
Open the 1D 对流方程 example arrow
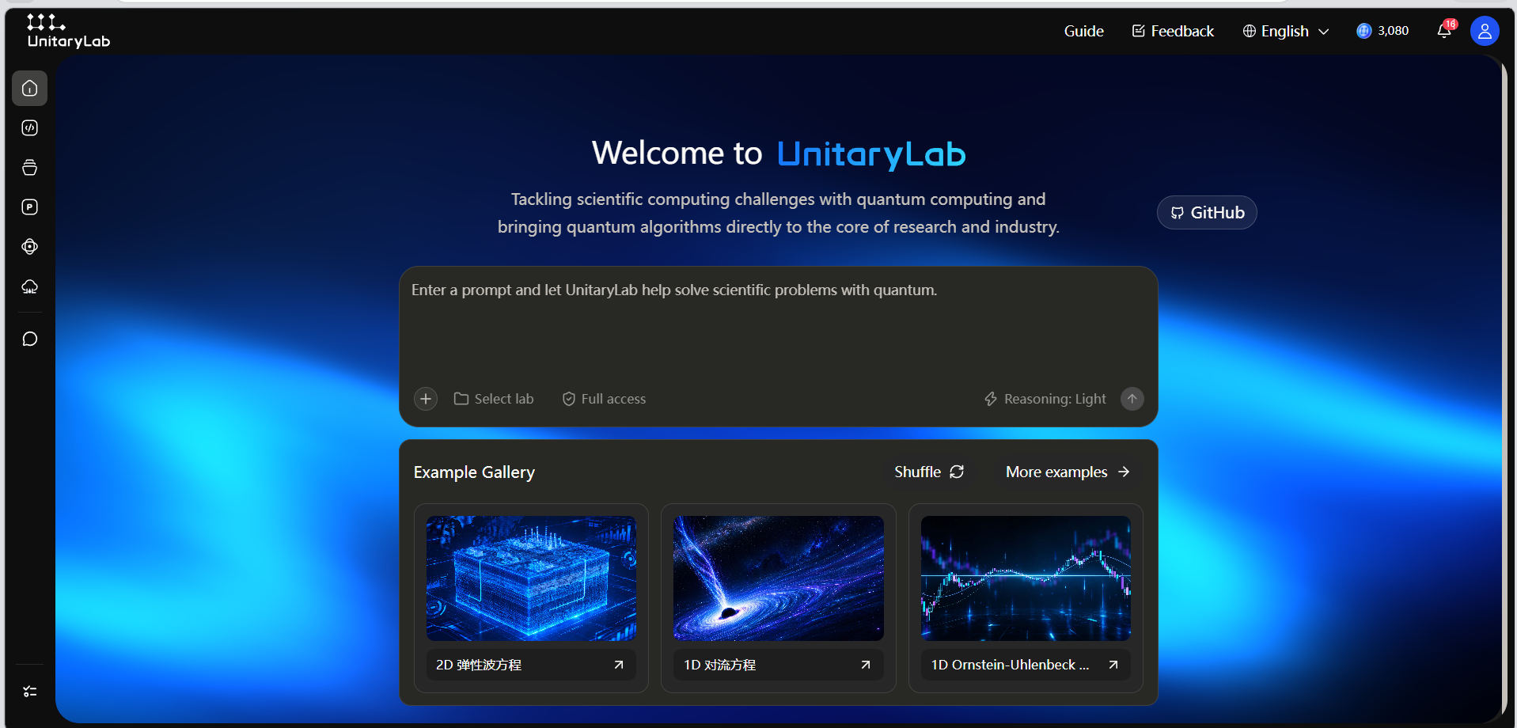[x=866, y=665]
